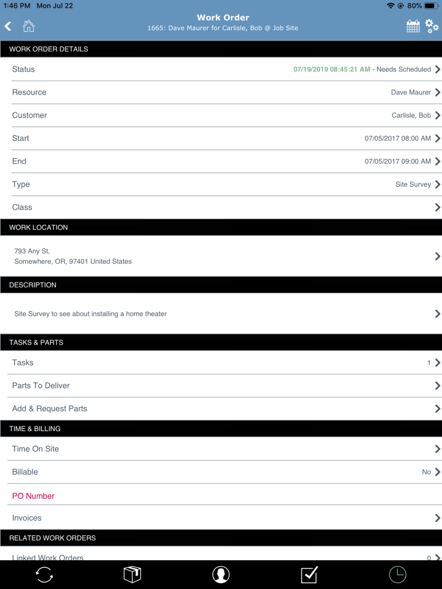Tap the settings gear icon at top right
Image resolution: width=442 pixels, height=589 pixels.
(x=432, y=26)
